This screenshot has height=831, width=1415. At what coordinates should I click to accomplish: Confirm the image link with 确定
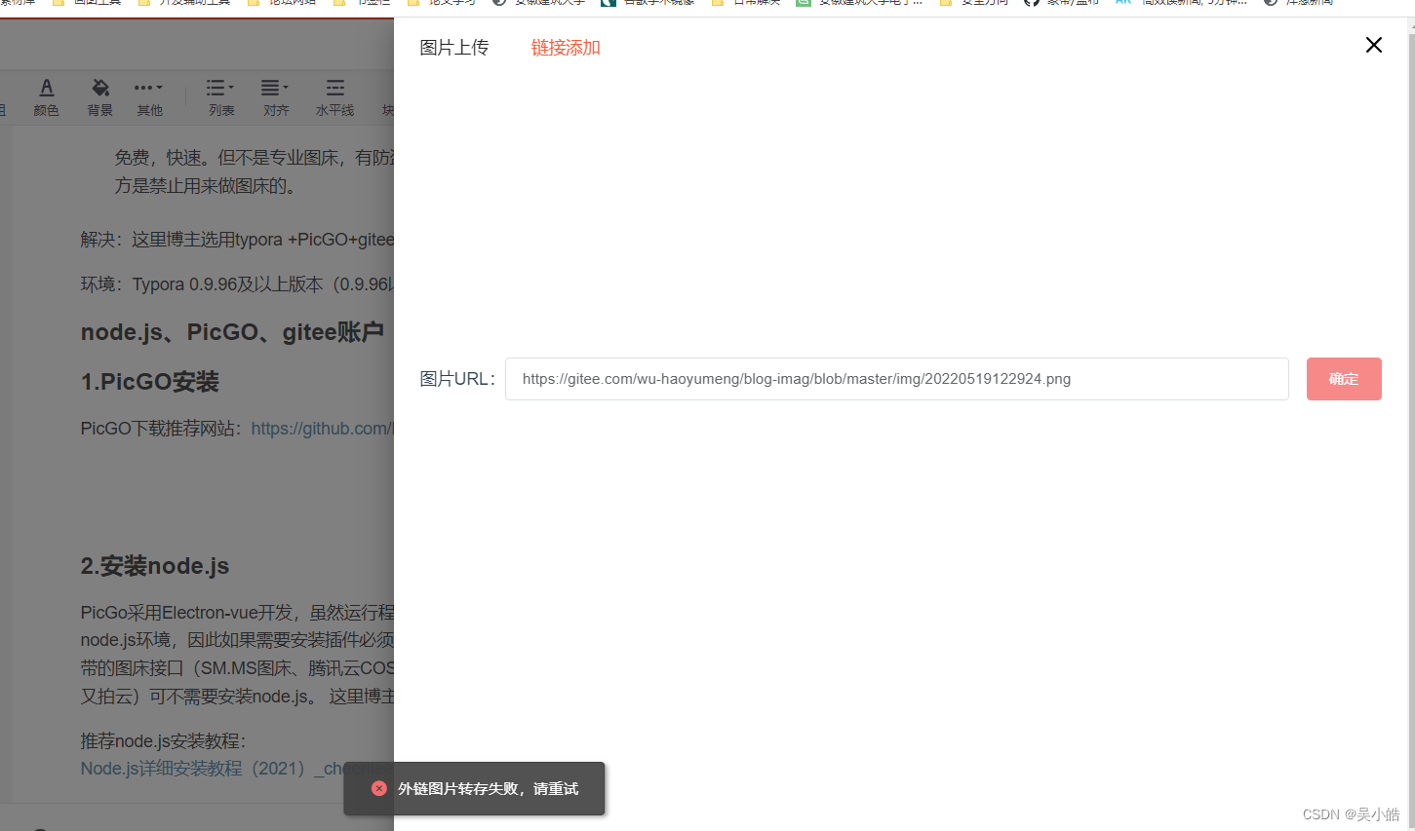tap(1344, 379)
